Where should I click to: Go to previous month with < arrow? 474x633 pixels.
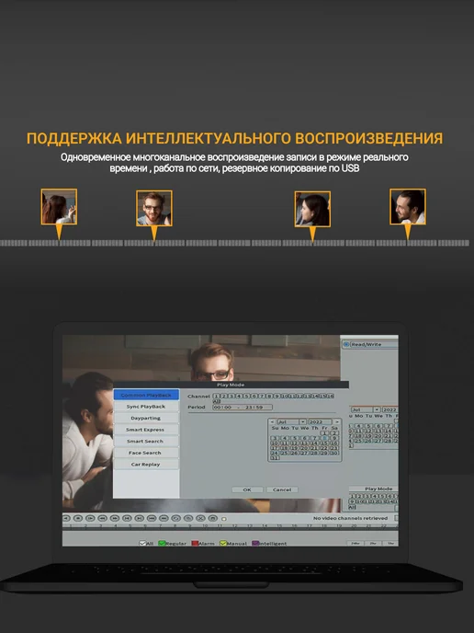click(273, 422)
